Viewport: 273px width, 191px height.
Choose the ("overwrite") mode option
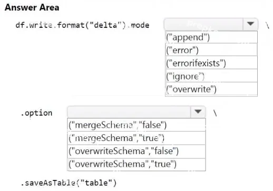[211, 89]
